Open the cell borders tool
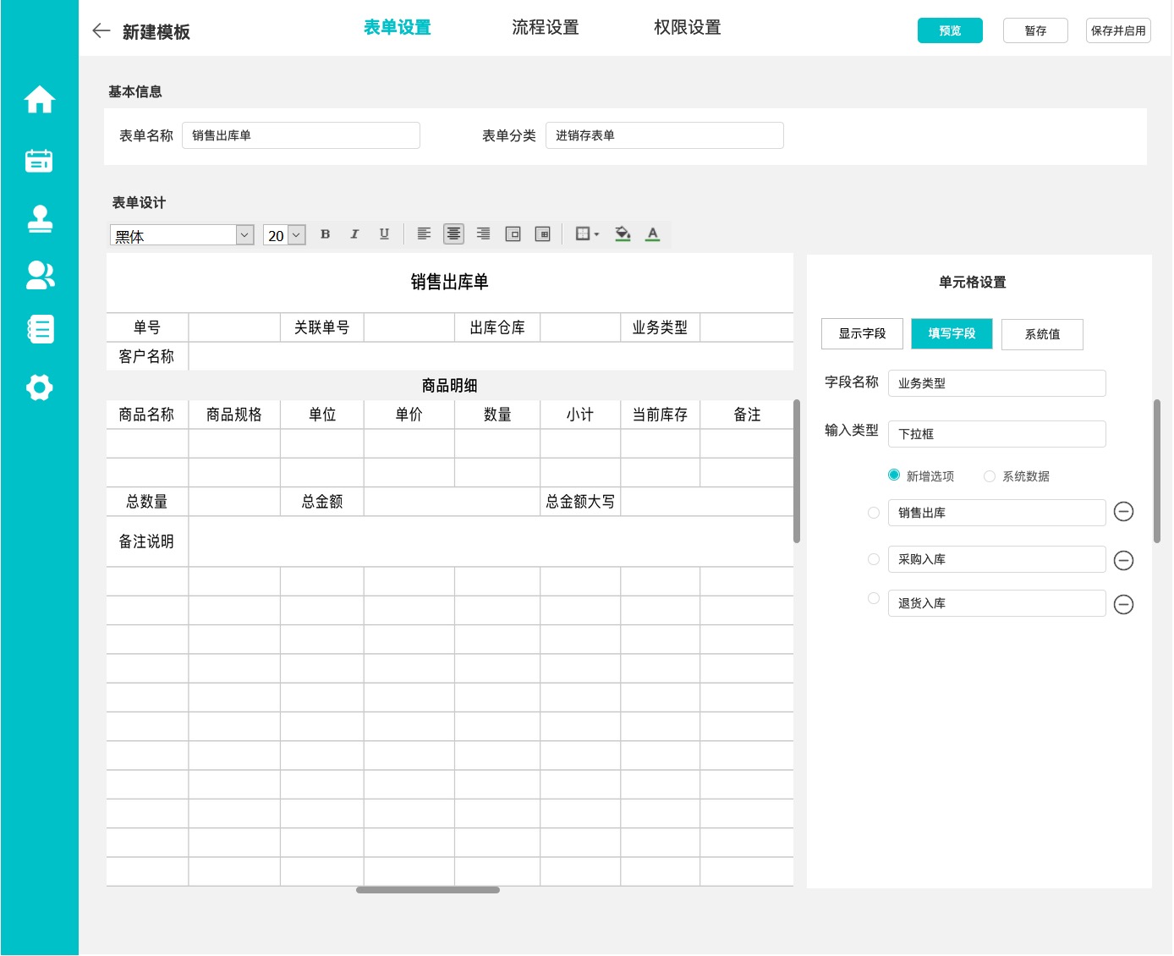Image resolution: width=1174 pixels, height=956 pixels. coord(583,234)
